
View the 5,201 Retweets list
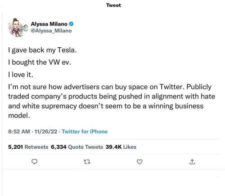coord(28,147)
